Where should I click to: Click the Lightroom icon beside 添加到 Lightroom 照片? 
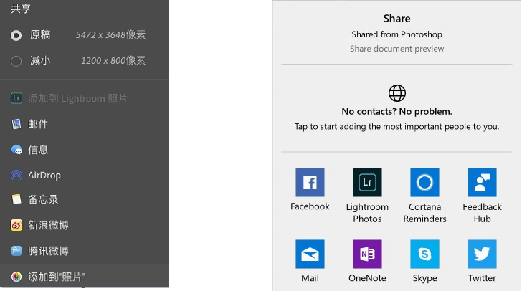coord(16,98)
